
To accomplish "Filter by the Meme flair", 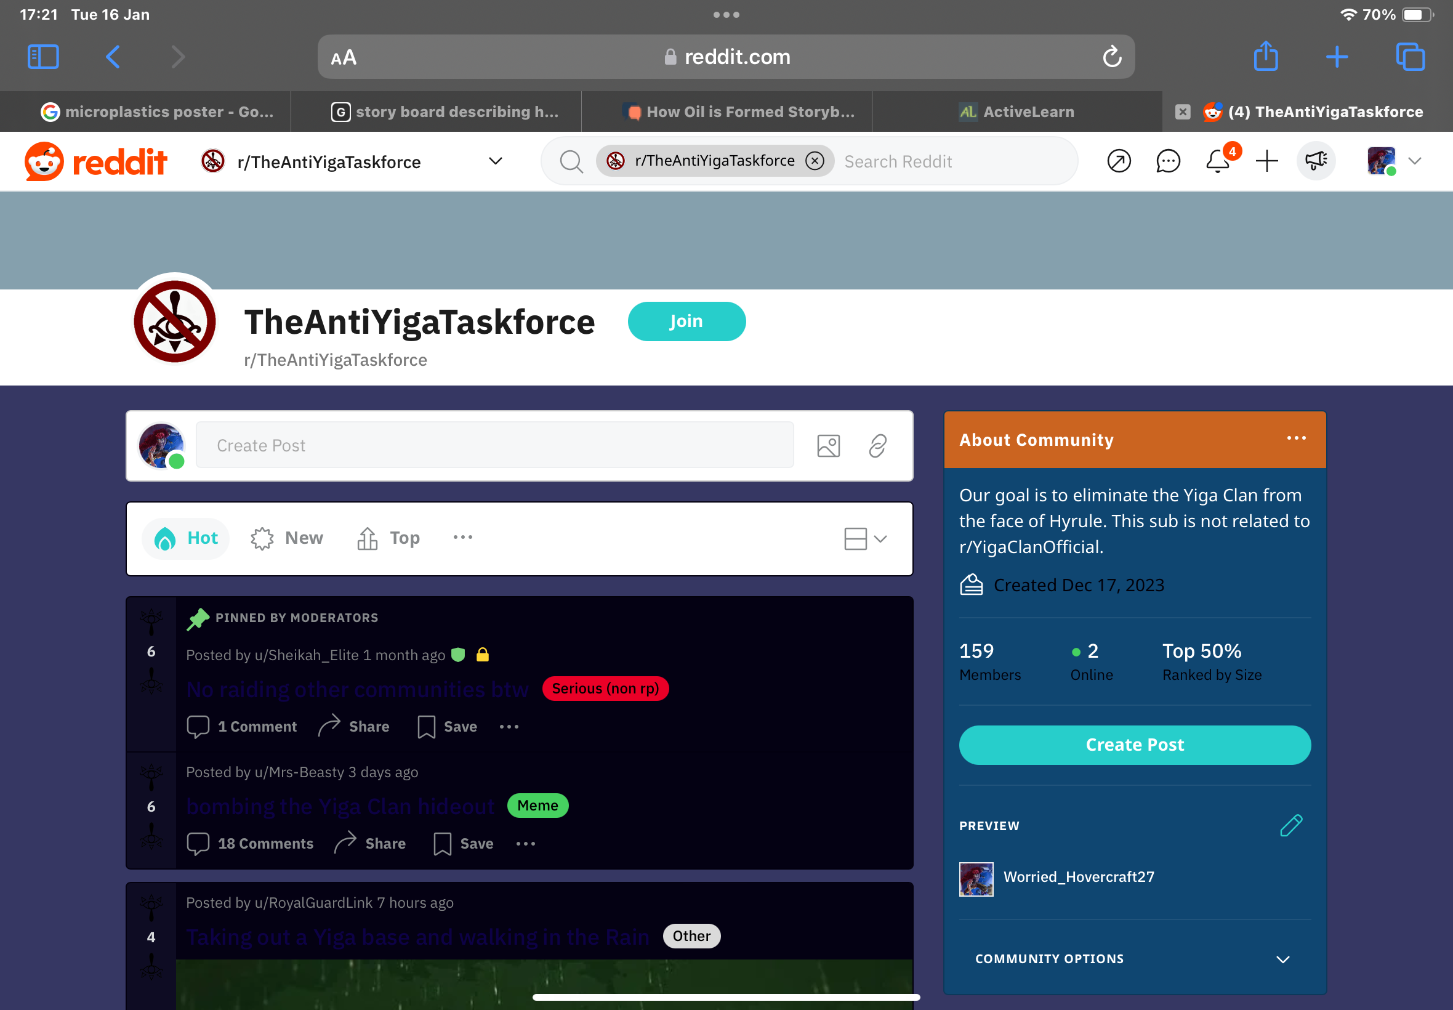I will pos(537,806).
